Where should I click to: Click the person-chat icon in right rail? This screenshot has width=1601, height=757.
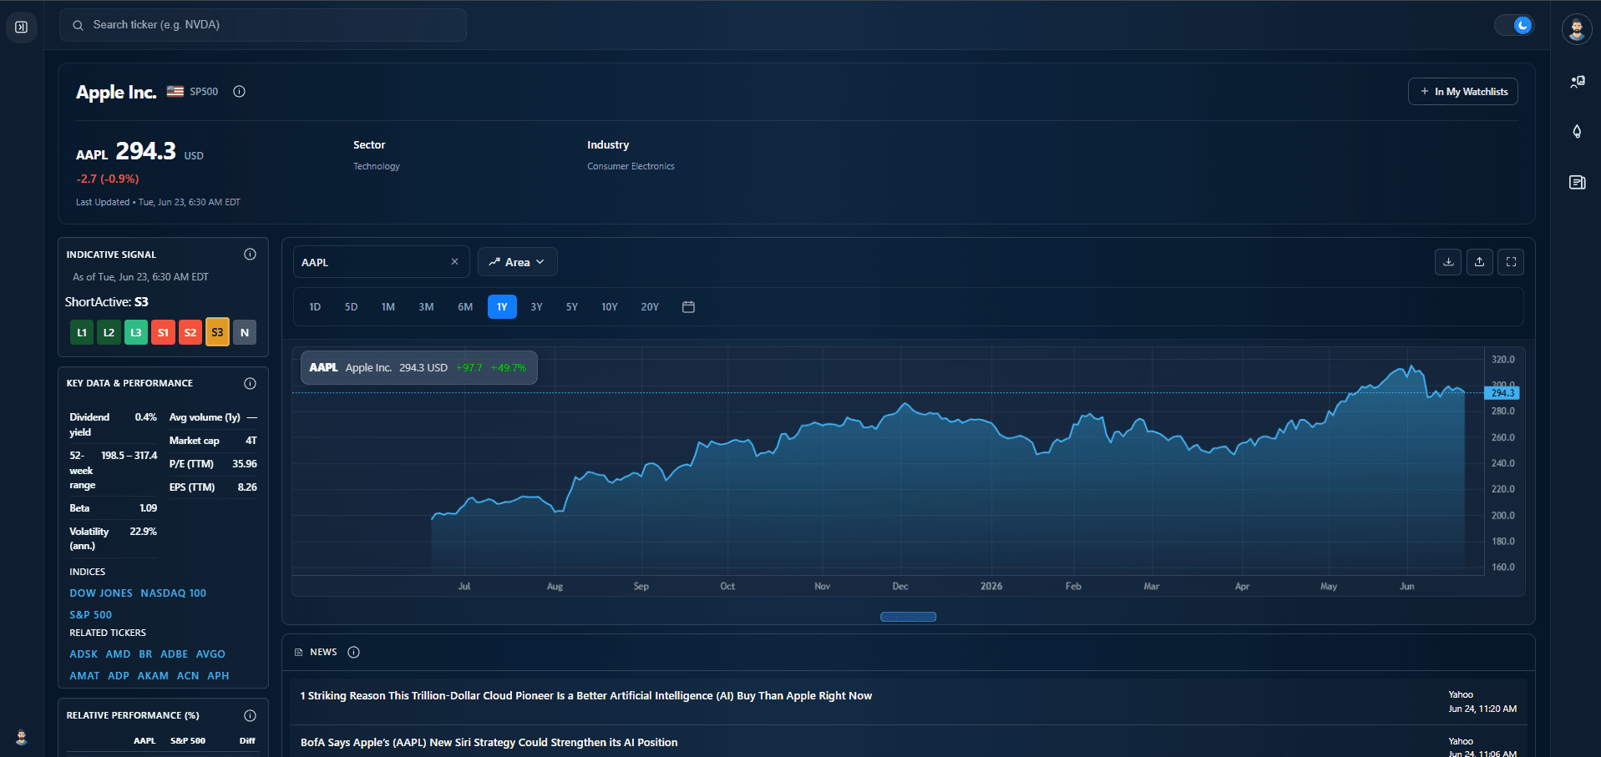(1577, 82)
